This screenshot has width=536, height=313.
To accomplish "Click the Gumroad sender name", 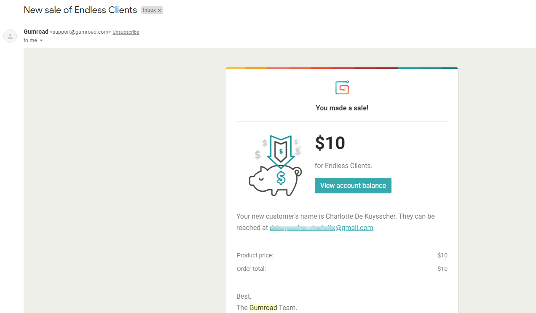I will [x=36, y=32].
